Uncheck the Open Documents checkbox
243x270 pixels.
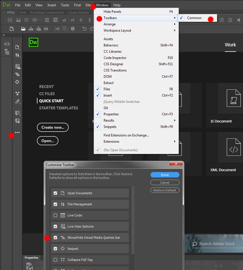[55, 193]
